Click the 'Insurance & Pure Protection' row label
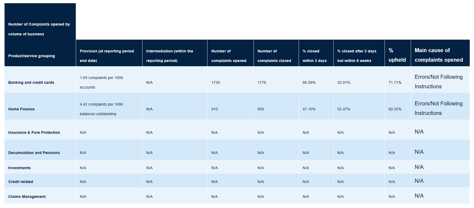Image resolution: width=474 pixels, height=208 pixels. coord(34,132)
